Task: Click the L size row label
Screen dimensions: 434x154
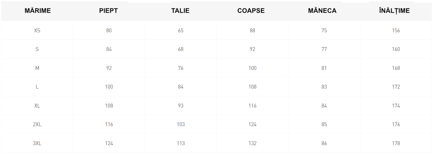Action: (37, 87)
